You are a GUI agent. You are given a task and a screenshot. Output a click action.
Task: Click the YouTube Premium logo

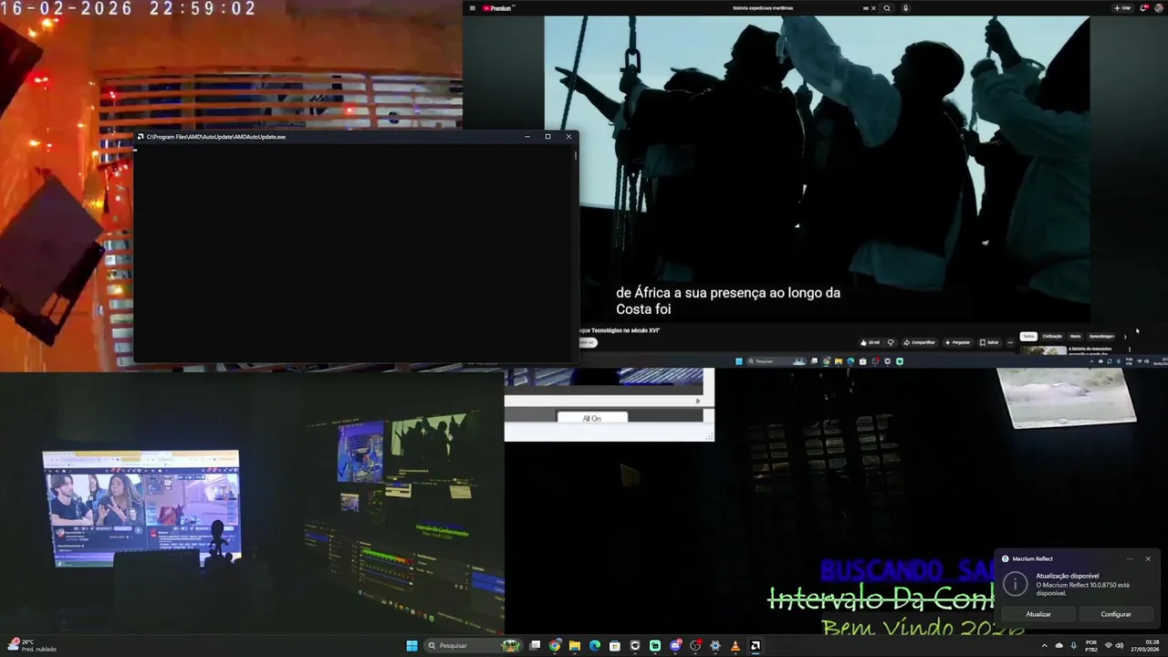click(498, 8)
